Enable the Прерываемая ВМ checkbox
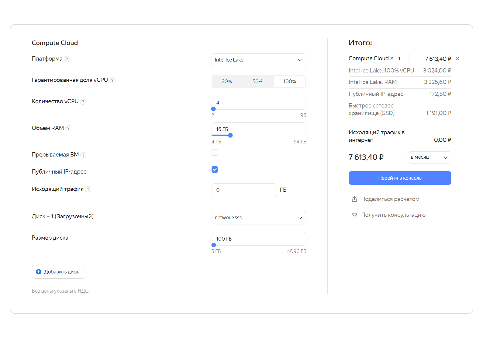 coord(215,153)
